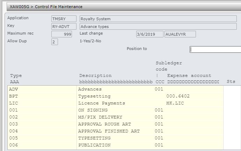This screenshot has height=151, width=241.
Task: Click the PUBLICATION description cell
Action: [x=94, y=145]
